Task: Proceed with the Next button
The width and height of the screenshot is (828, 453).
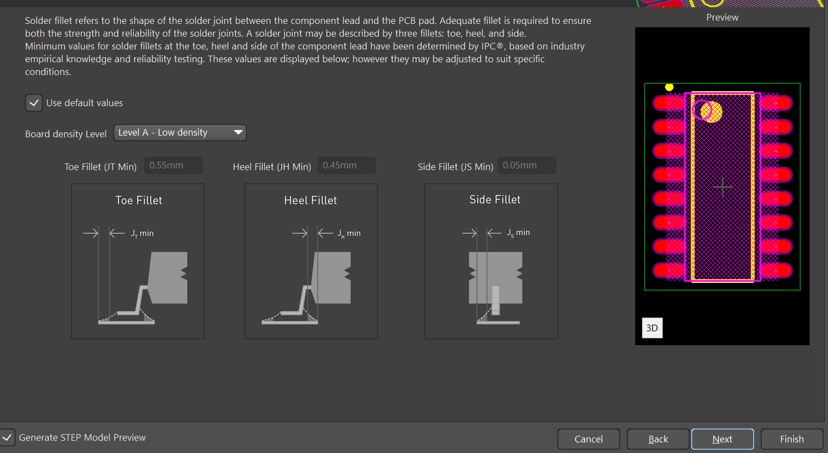Action: (722, 439)
